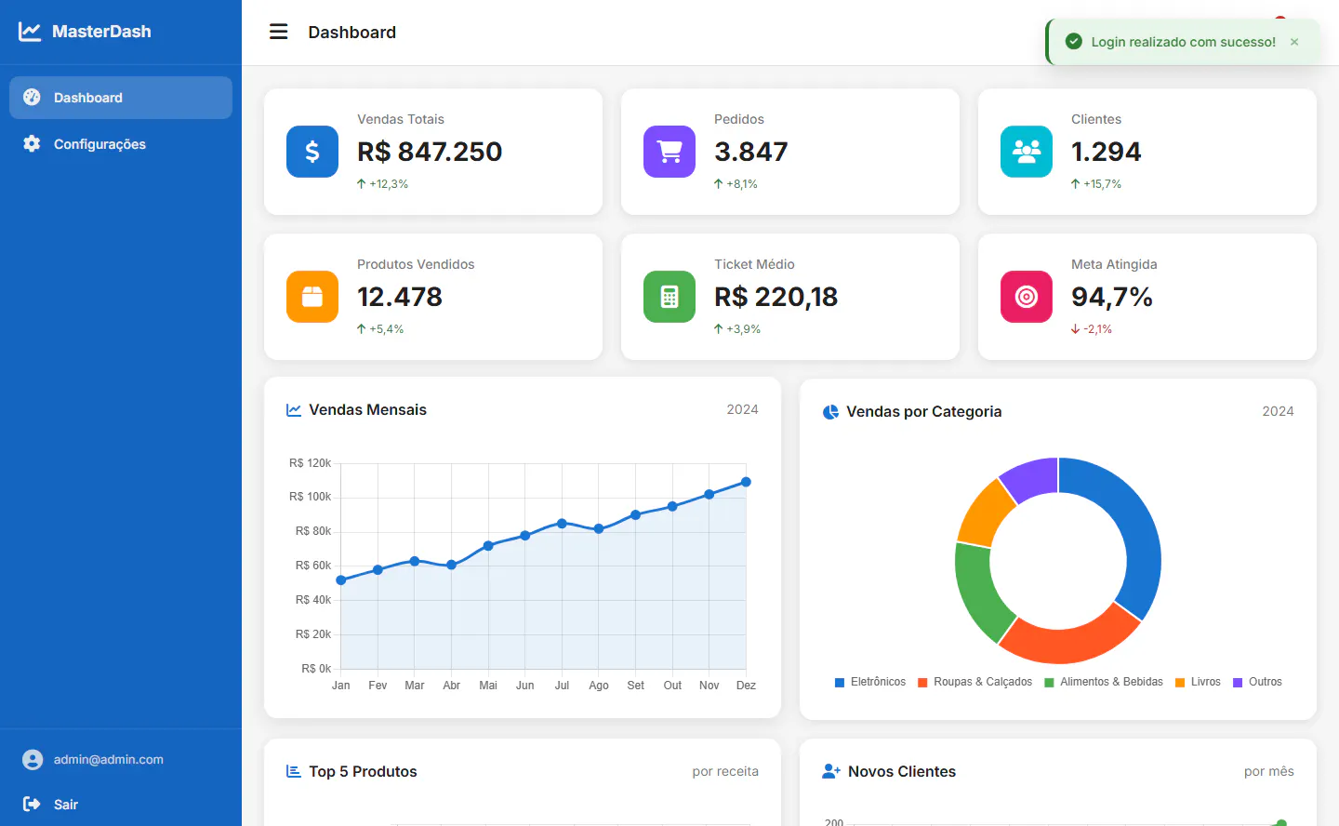Click the shopping cart icon on Pedidos card
The height and width of the screenshot is (826, 1339).
click(x=669, y=152)
